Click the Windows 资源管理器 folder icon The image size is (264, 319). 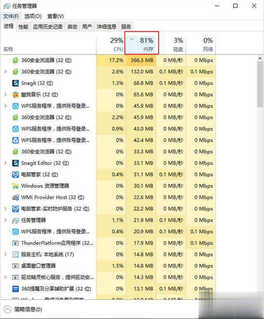pos(16,186)
